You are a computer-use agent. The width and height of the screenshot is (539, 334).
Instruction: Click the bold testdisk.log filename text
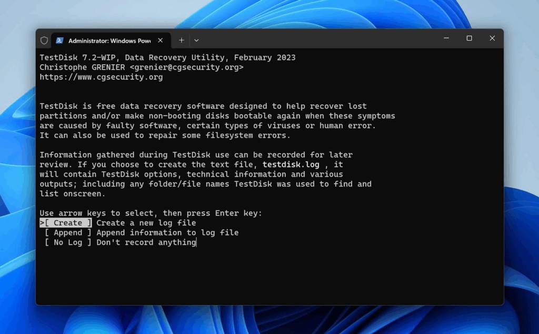coord(292,165)
